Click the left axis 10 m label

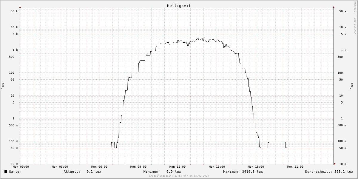(14, 164)
